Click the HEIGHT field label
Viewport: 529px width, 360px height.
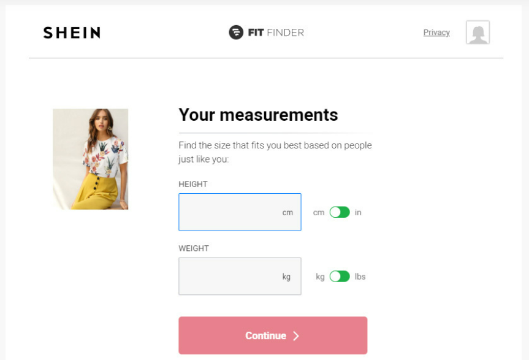click(x=193, y=184)
